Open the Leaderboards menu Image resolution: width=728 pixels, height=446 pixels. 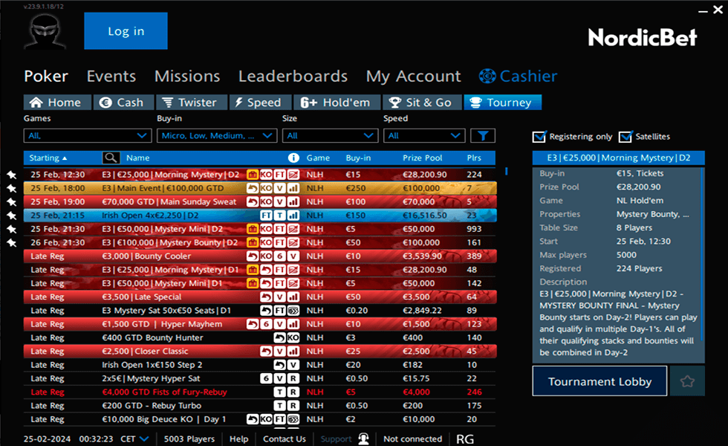pyautogui.click(x=293, y=76)
